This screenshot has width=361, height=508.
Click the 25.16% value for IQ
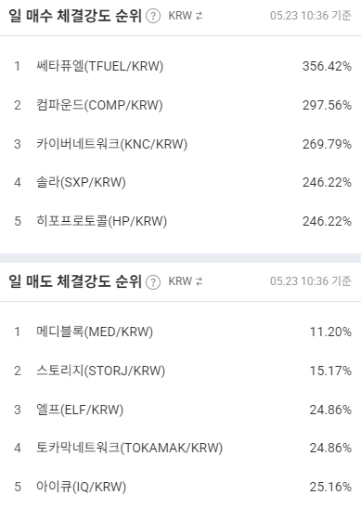330,487
